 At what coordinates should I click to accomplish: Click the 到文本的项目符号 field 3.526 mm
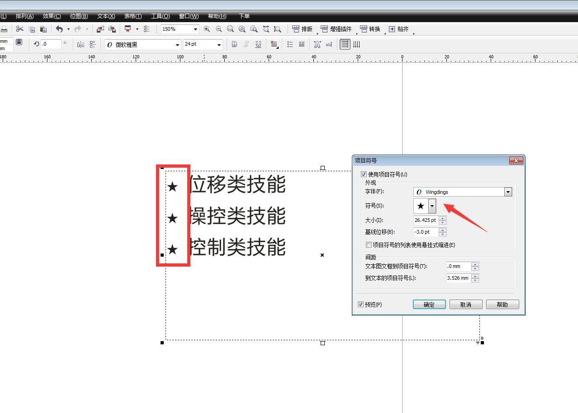click(458, 278)
